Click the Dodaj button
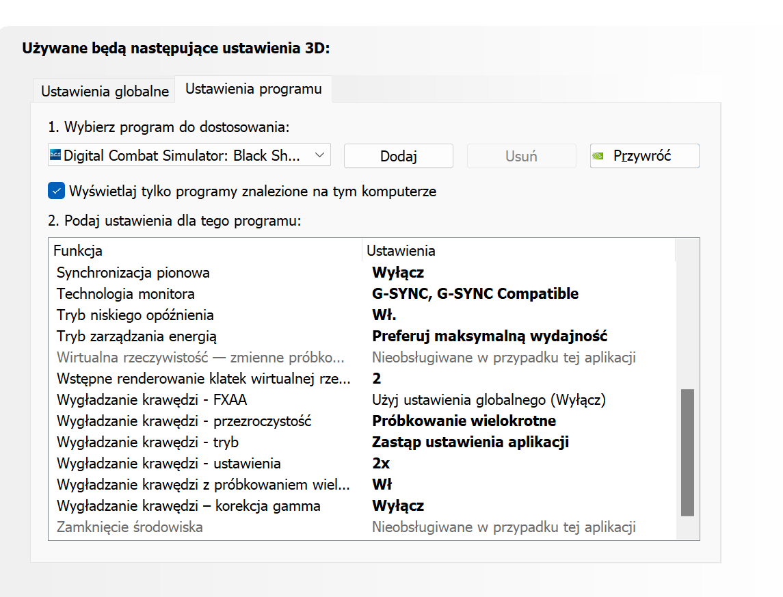The height and width of the screenshot is (597, 783). tap(399, 156)
